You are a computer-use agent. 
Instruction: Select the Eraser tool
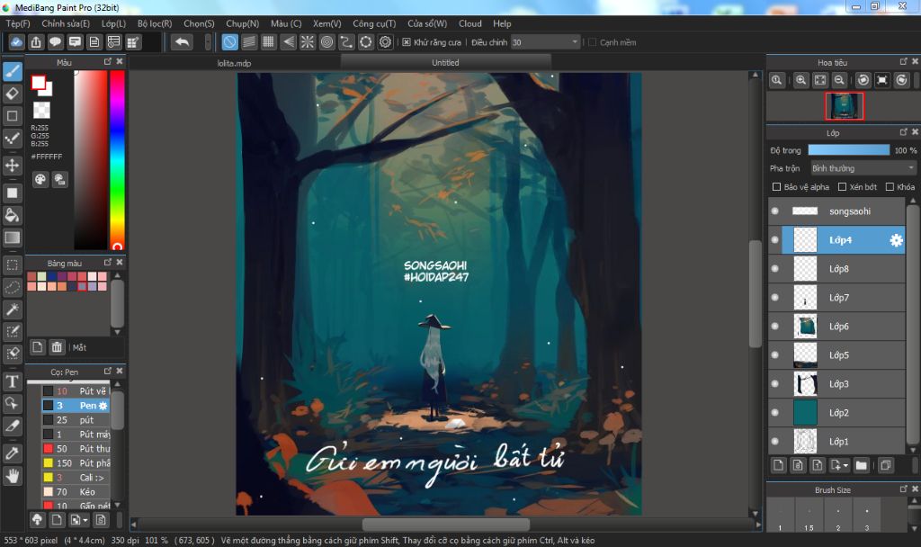click(13, 94)
